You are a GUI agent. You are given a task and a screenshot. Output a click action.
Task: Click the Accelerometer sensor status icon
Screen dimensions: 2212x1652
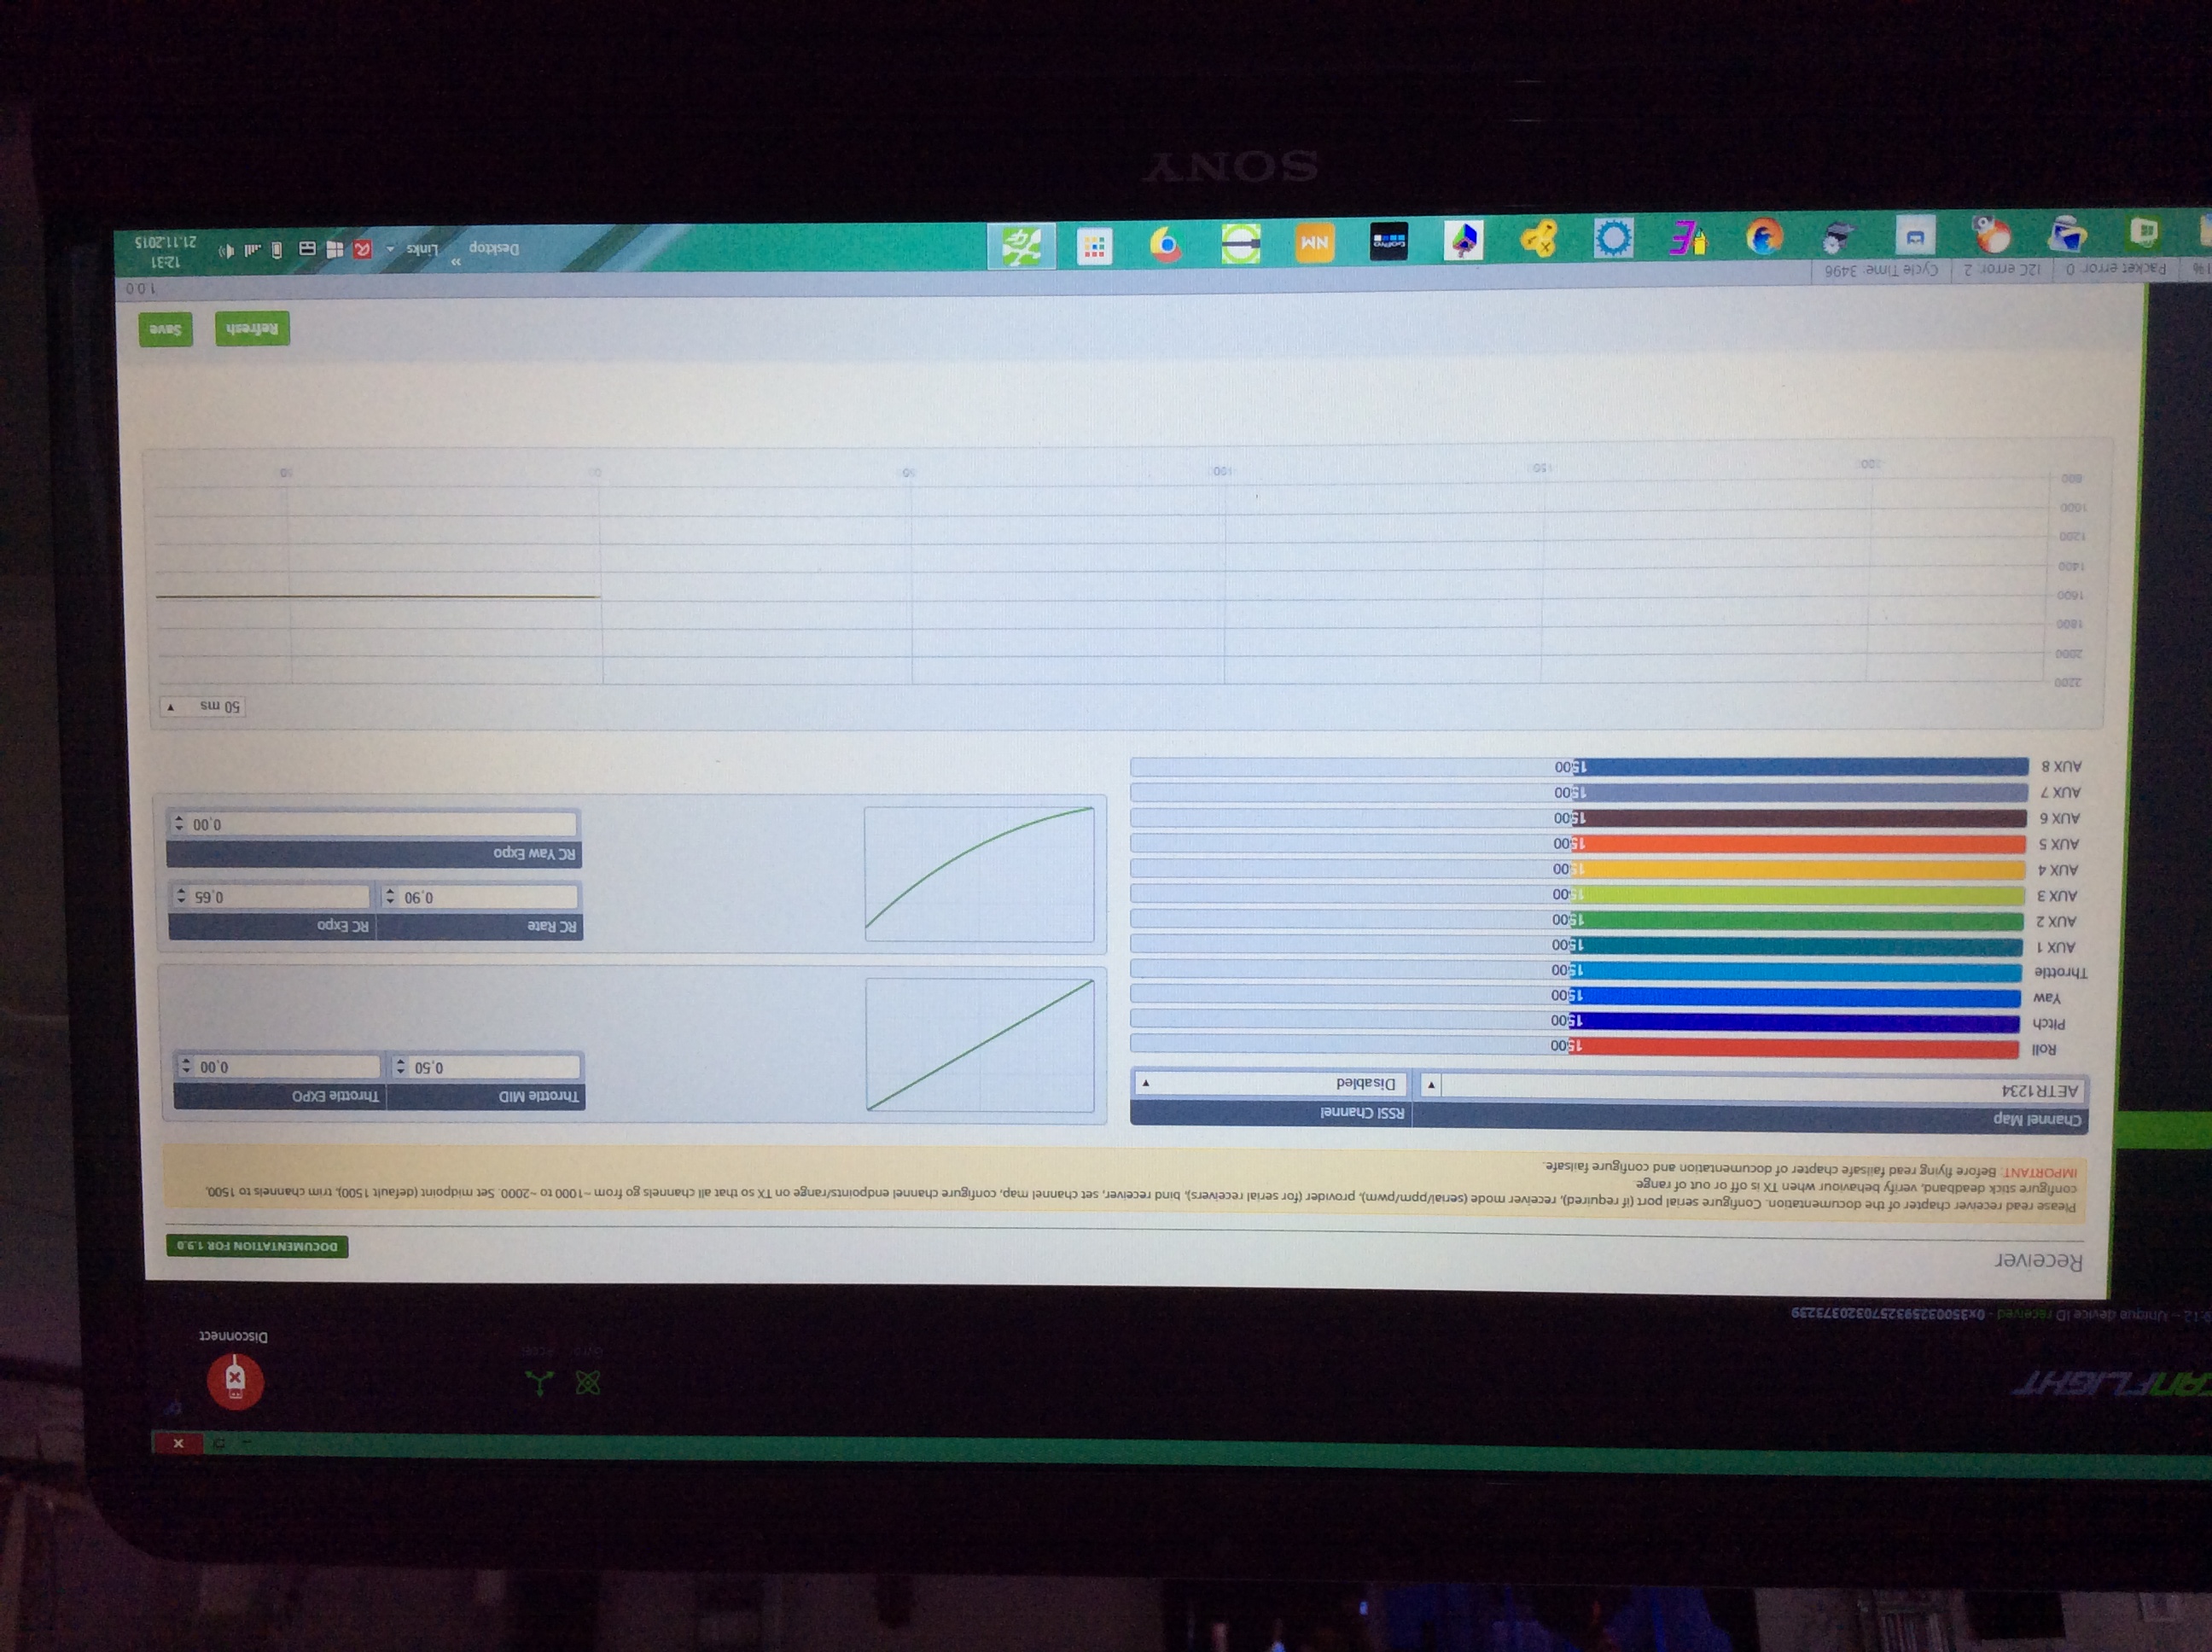539,1383
